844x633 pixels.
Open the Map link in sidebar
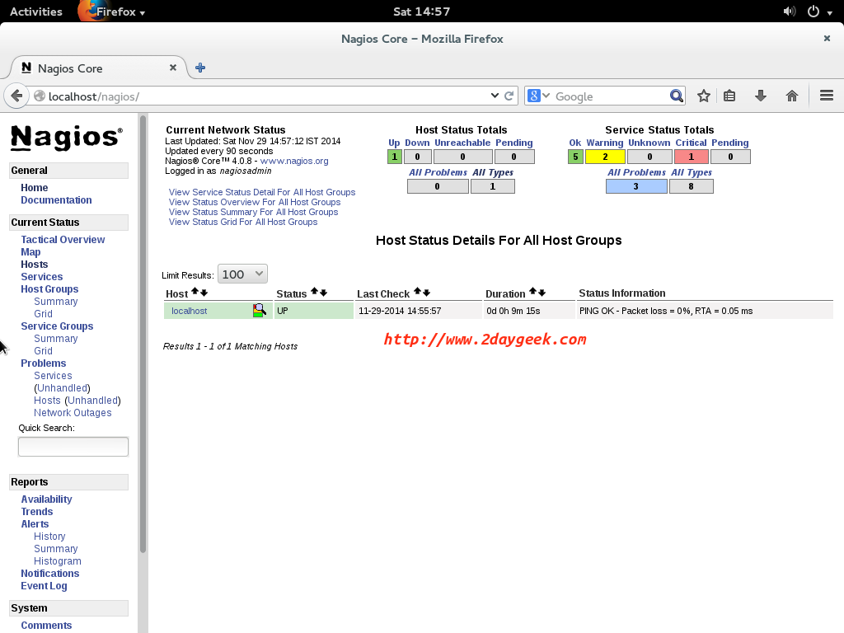(30, 252)
